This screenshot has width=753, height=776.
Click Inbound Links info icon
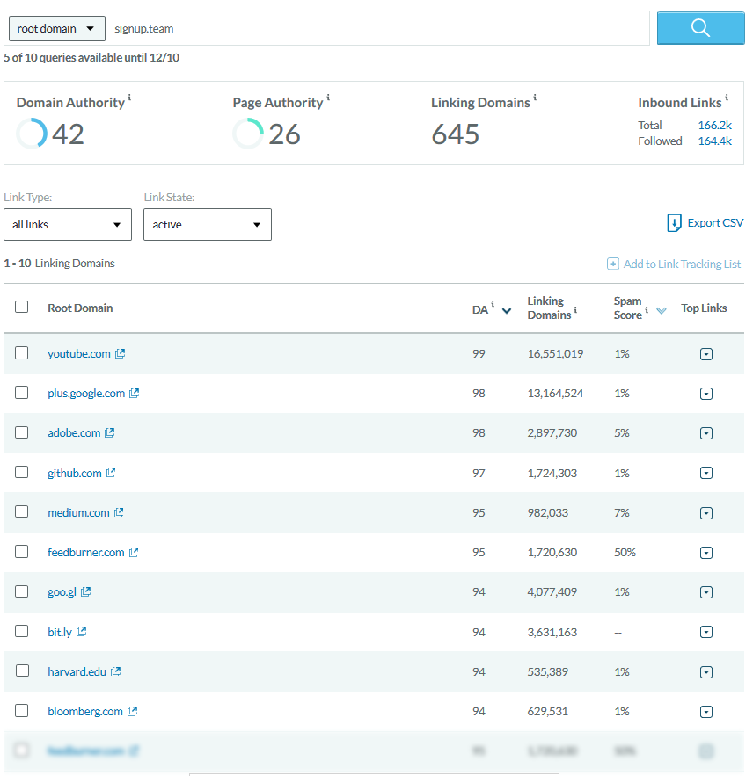tap(727, 98)
